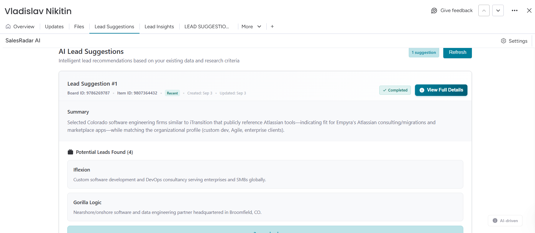Click the Give feedback speech bubble icon

pos(434,11)
